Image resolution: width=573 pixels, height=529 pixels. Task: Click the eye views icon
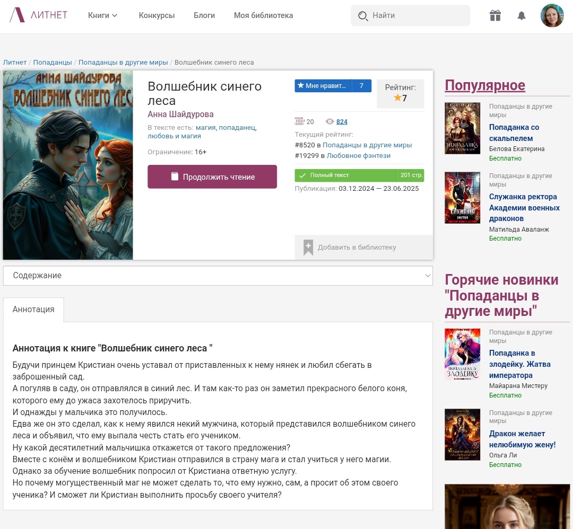coord(329,121)
